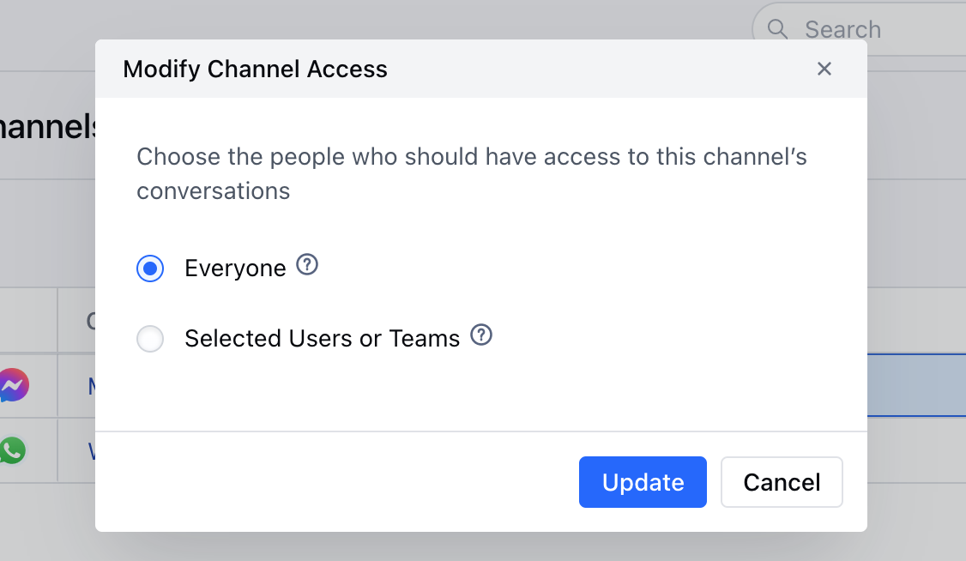Click the magnifier icon in Search
Viewport: 966px width, 561px height.
point(777,29)
